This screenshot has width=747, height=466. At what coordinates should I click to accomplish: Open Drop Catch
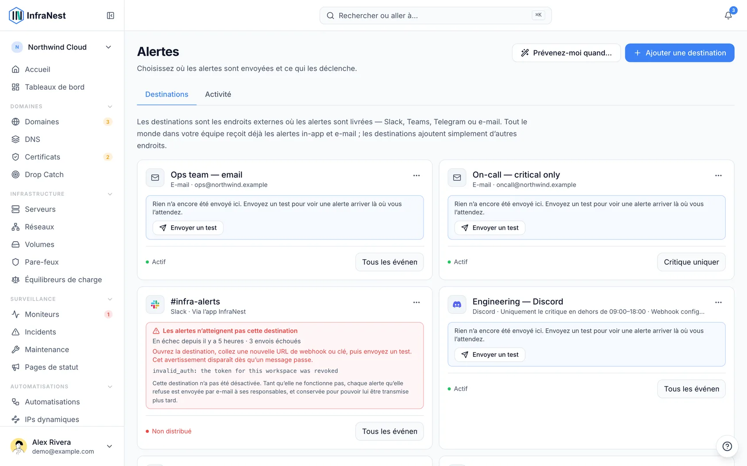(x=62, y=174)
